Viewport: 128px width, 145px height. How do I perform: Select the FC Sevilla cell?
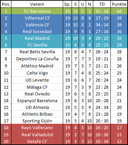pos(37,45)
